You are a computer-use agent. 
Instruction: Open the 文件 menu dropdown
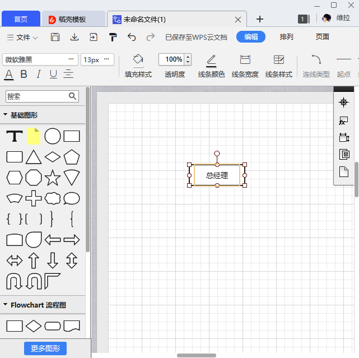pyautogui.click(x=22, y=38)
